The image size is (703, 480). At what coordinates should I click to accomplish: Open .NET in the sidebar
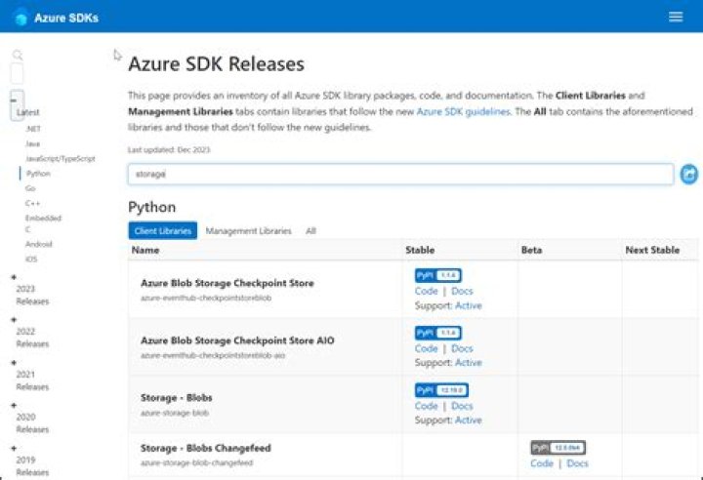[33, 129]
